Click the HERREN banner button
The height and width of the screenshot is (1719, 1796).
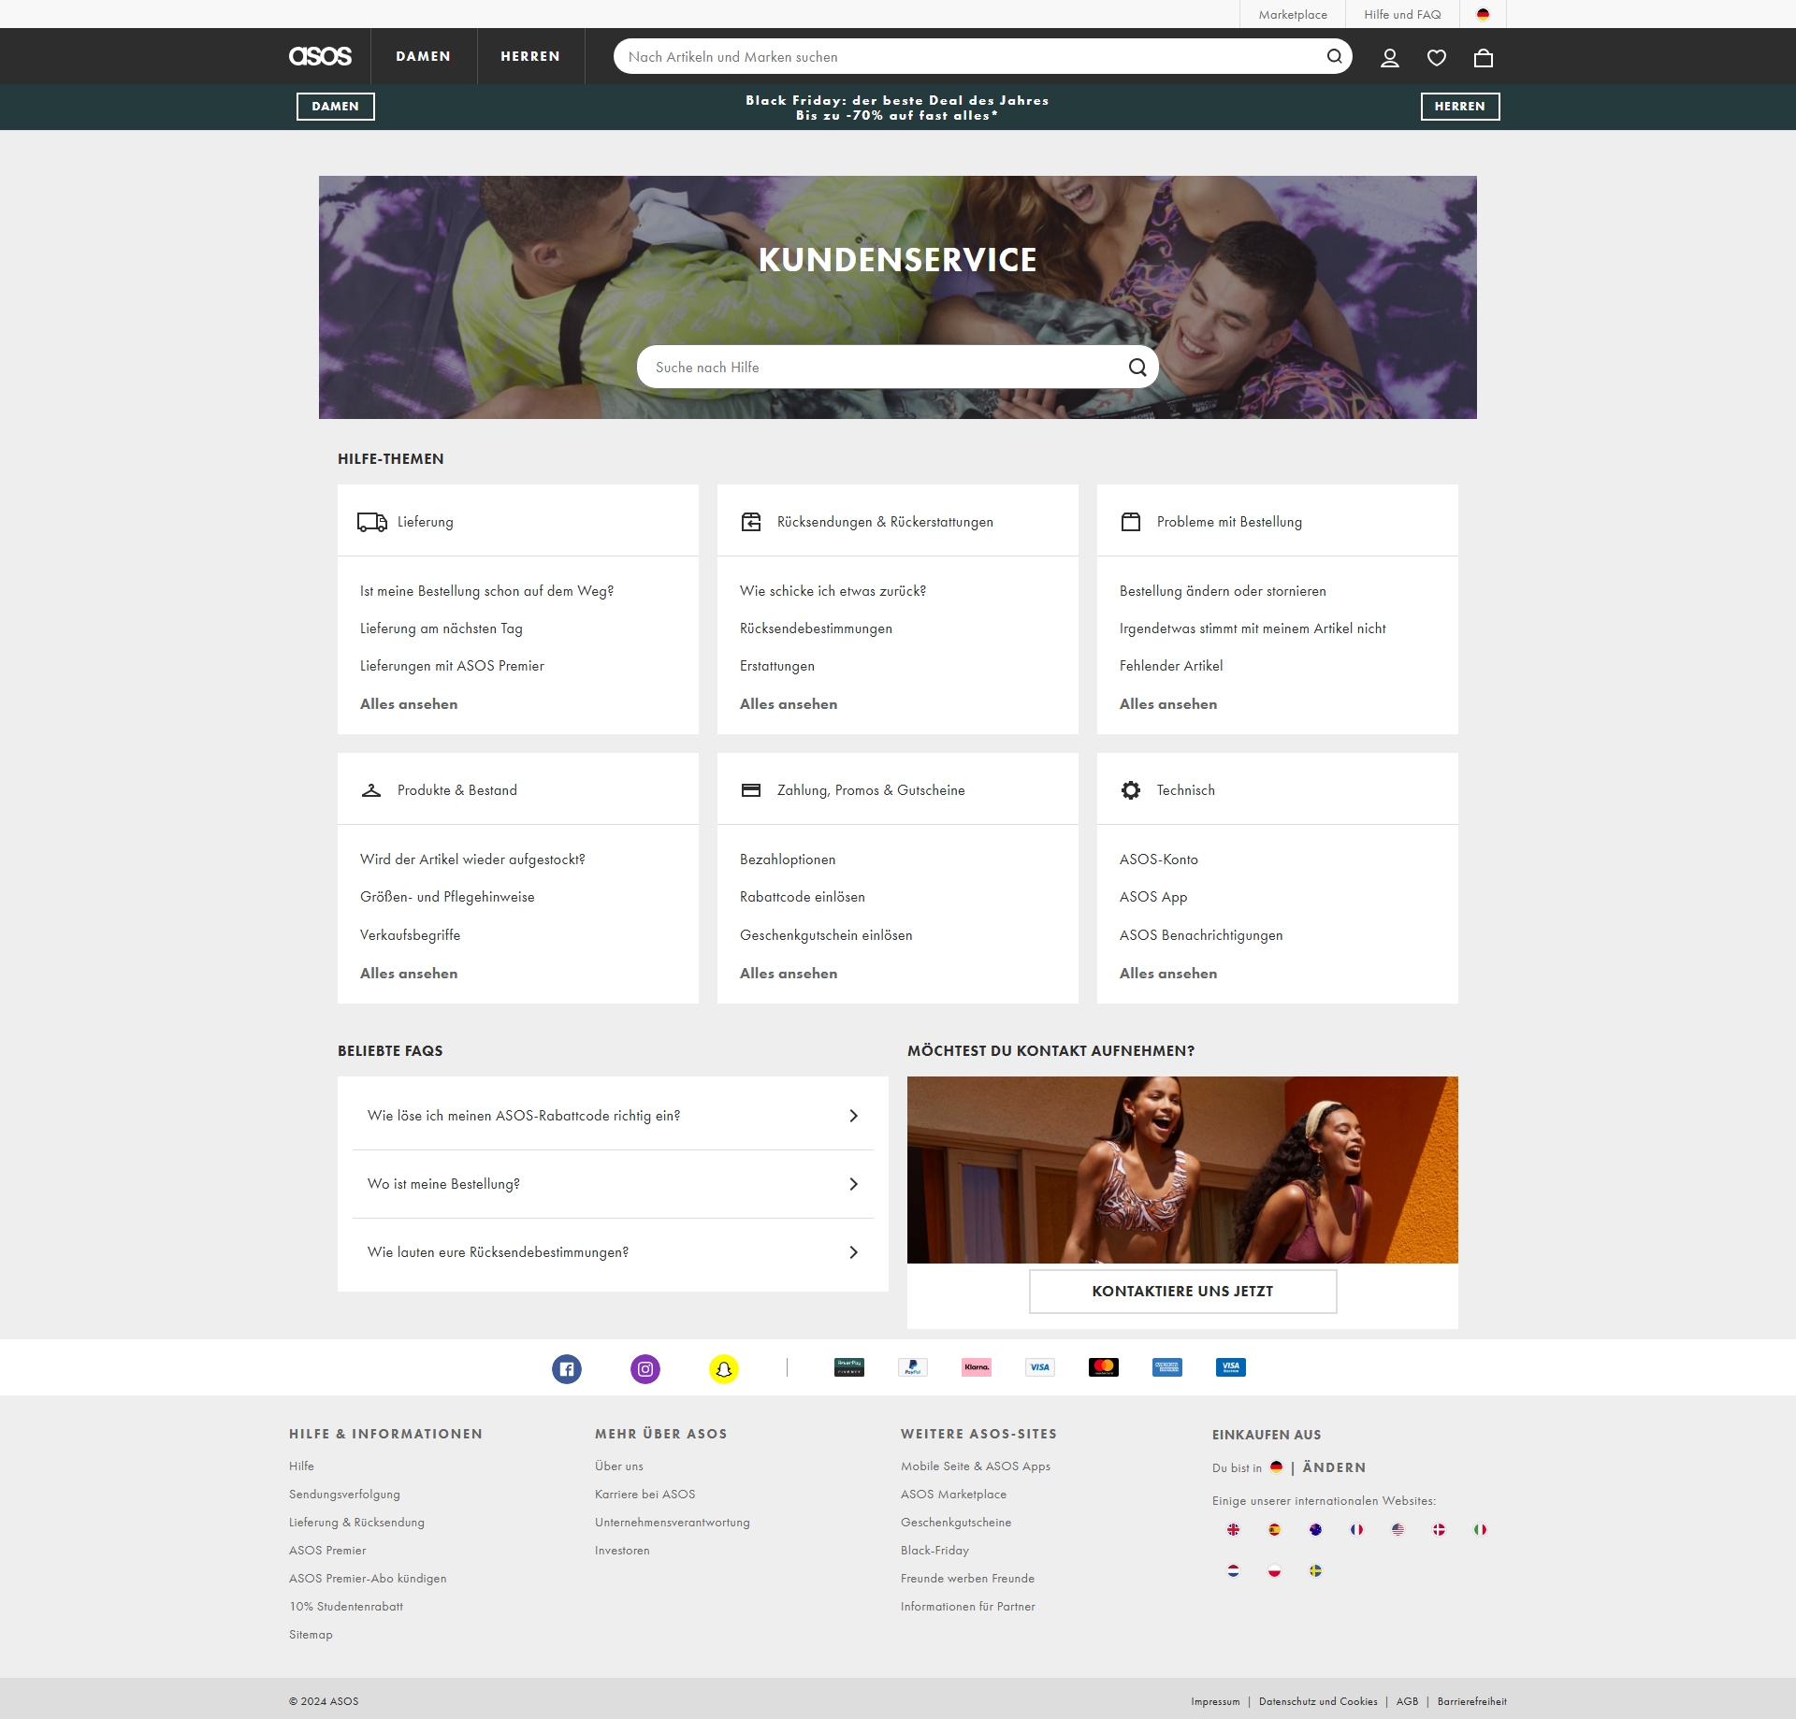[x=1460, y=107]
